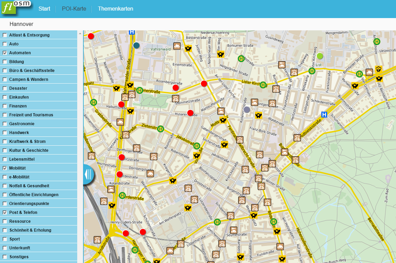Click the car rental icon on Manteuffelstraße
This screenshot has height=263, width=396.
pyautogui.click(x=221, y=111)
